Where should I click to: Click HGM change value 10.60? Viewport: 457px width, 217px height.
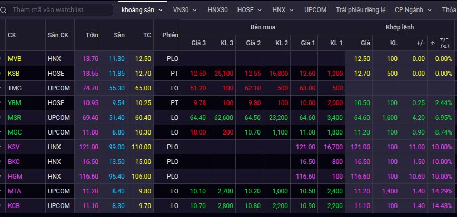click(417, 177)
